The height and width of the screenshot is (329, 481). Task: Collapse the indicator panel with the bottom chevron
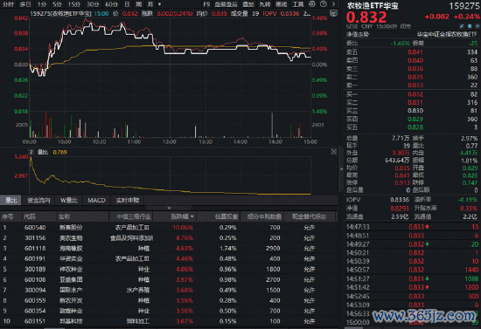(169, 208)
